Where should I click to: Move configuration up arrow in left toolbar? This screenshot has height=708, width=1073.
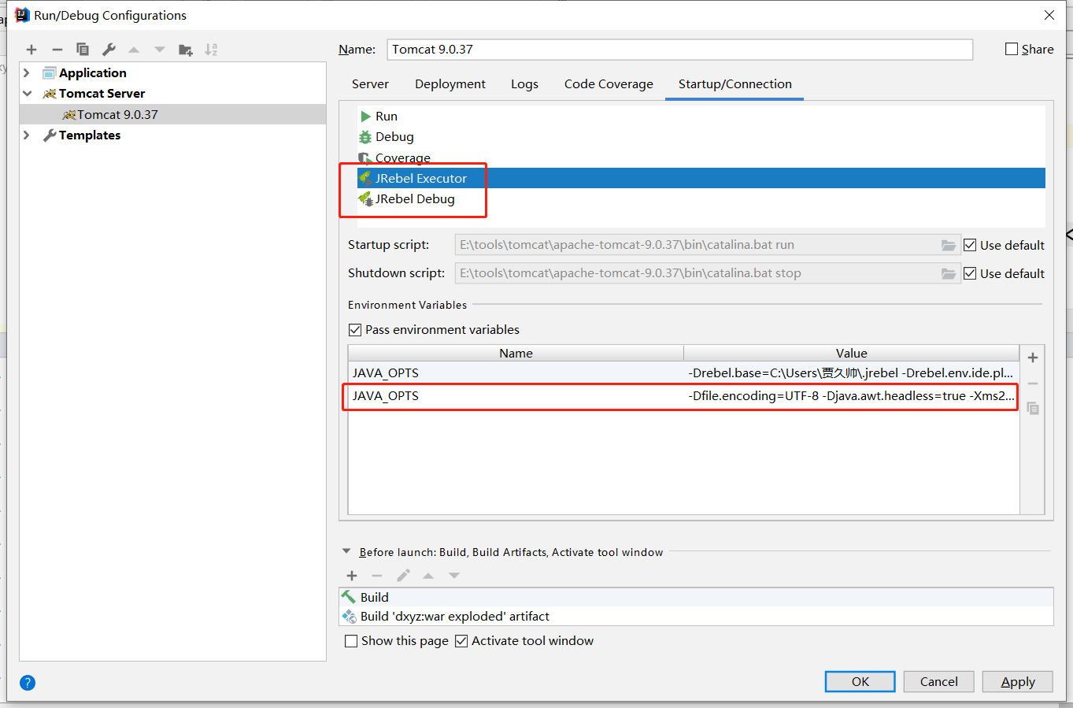pos(134,50)
